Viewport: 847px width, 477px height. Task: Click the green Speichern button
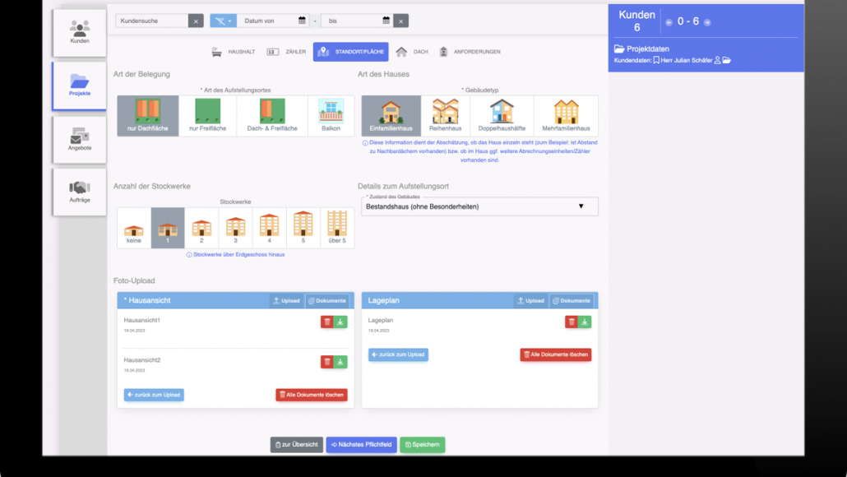[422, 444]
